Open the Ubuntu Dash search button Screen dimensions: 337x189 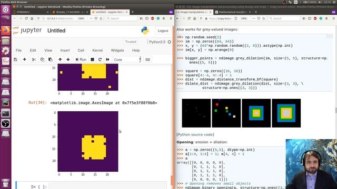[6, 10]
